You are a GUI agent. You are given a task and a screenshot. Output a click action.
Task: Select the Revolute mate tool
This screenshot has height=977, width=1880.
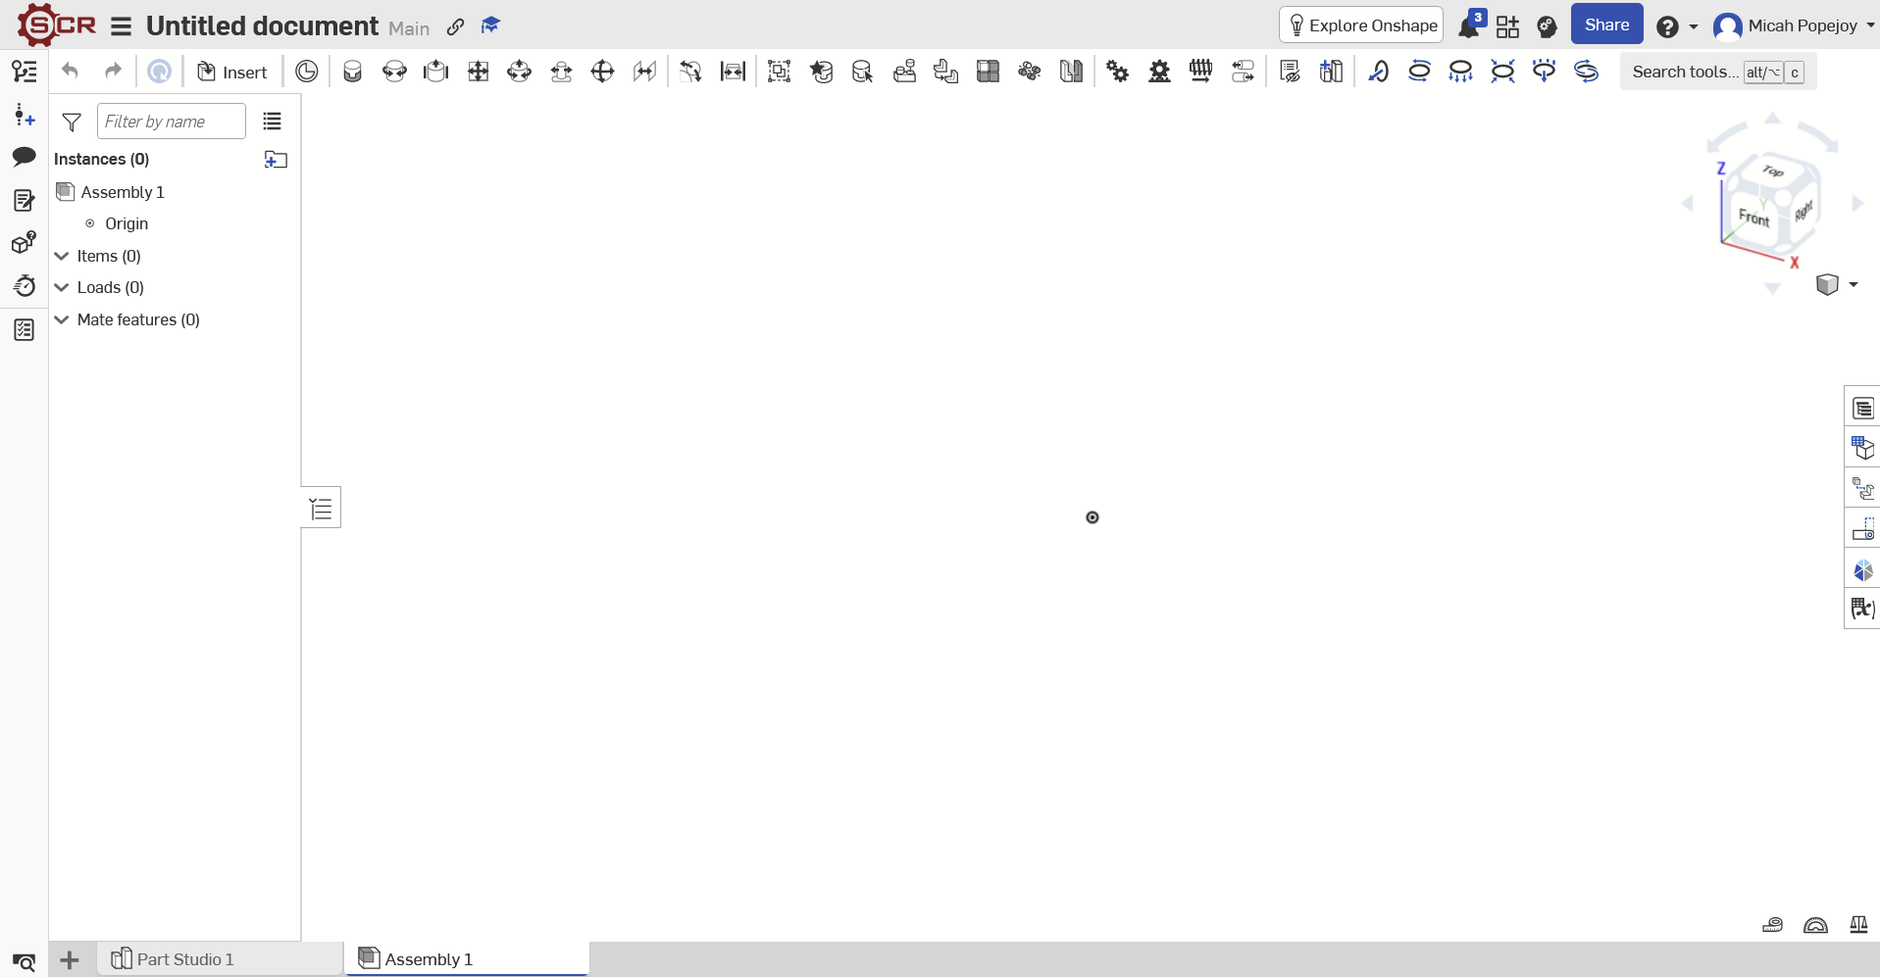coord(394,72)
